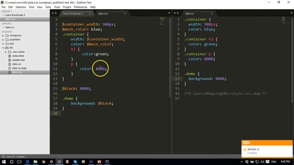This screenshot has height=165, width=294.
Task: Switch to Sublime Text taskbar icon
Action: click(59, 162)
